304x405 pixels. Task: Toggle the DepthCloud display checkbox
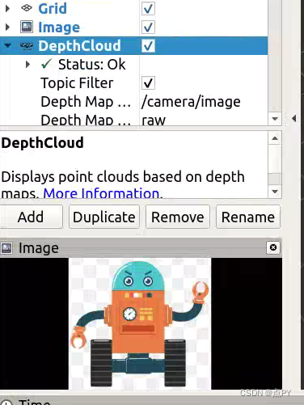coord(148,46)
